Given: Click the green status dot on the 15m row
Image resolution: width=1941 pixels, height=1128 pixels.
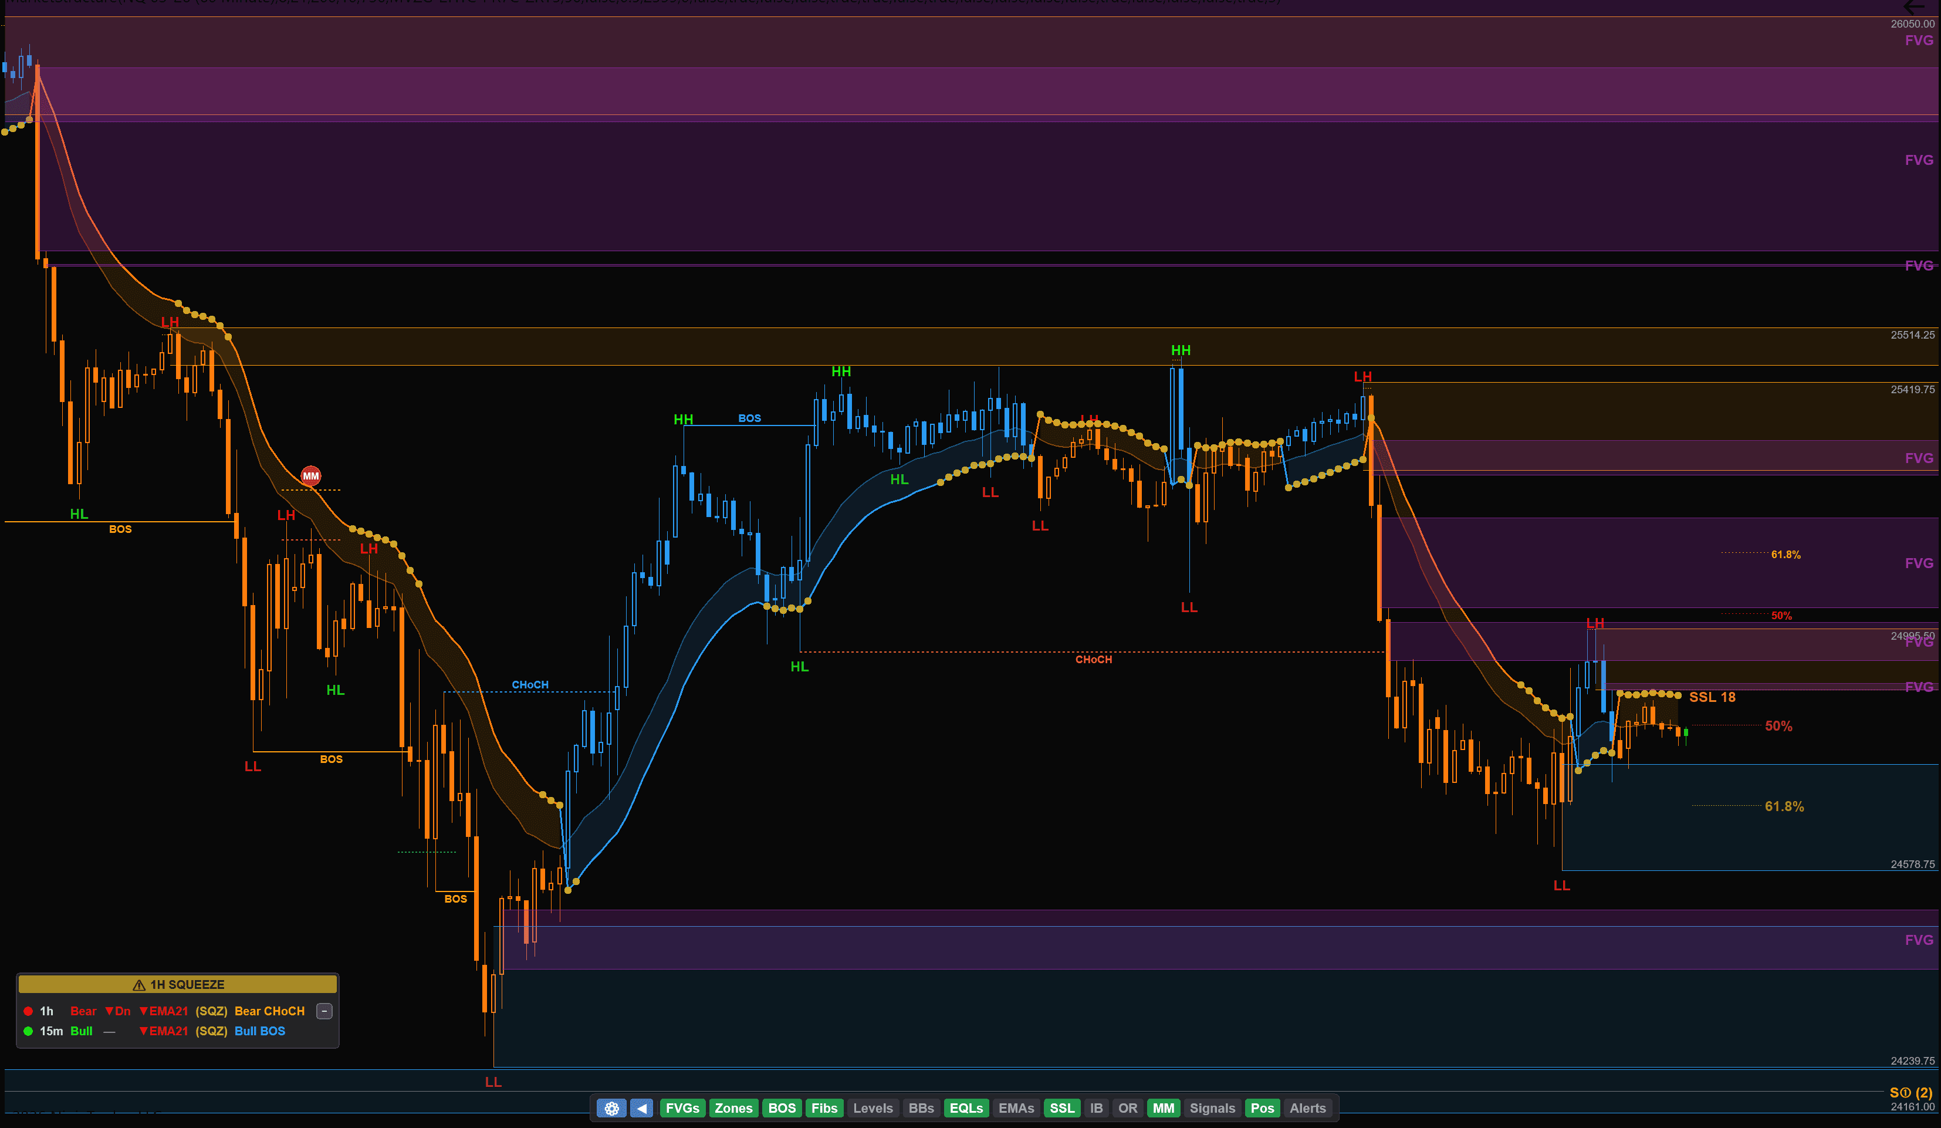Looking at the screenshot, I should [x=28, y=1031].
